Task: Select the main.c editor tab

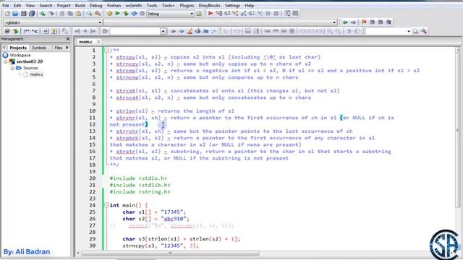Action: [86, 42]
